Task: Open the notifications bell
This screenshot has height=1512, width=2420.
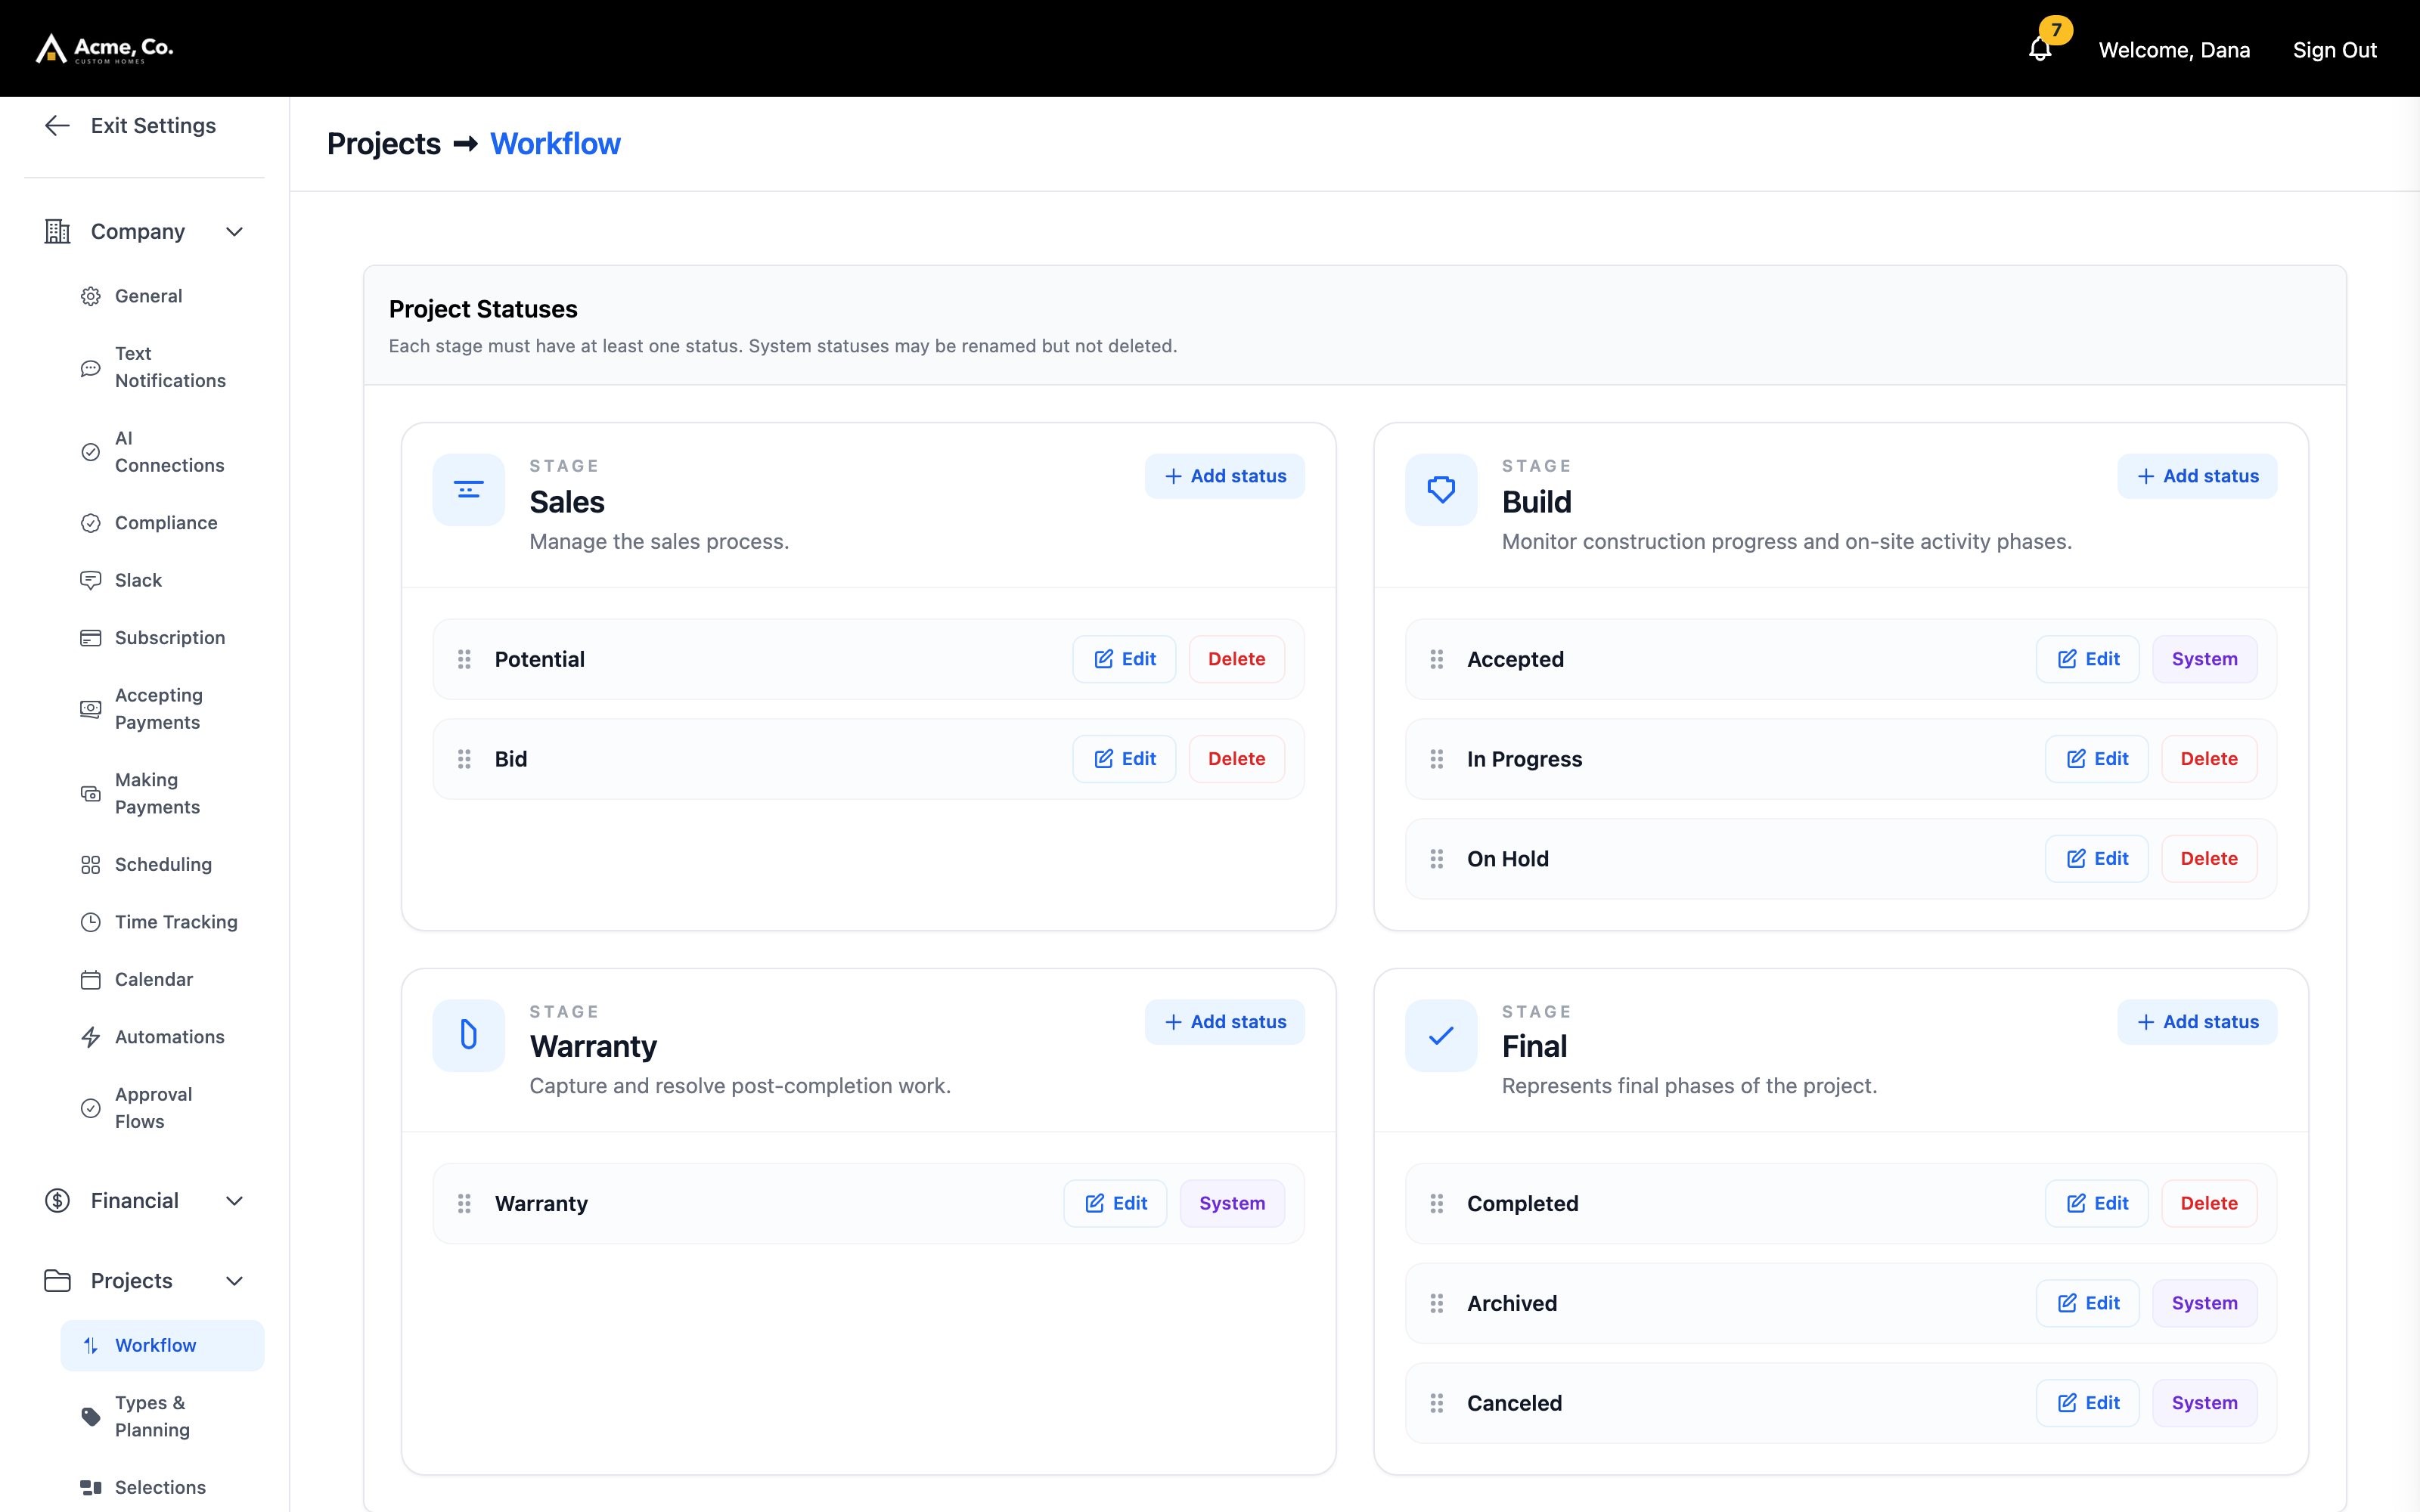Action: [x=2040, y=49]
